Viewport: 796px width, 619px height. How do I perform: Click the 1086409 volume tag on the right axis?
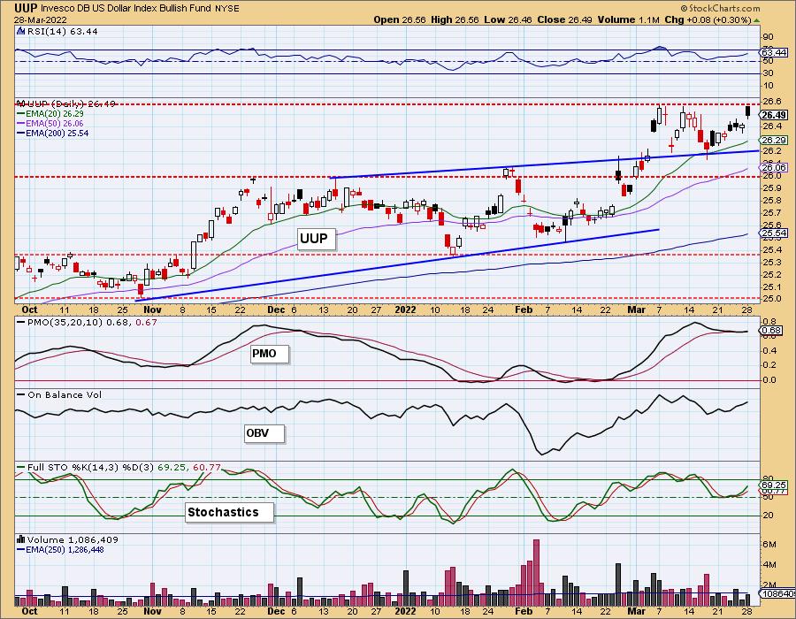(x=777, y=593)
